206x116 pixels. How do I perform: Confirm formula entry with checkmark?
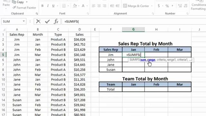coord(47,21)
